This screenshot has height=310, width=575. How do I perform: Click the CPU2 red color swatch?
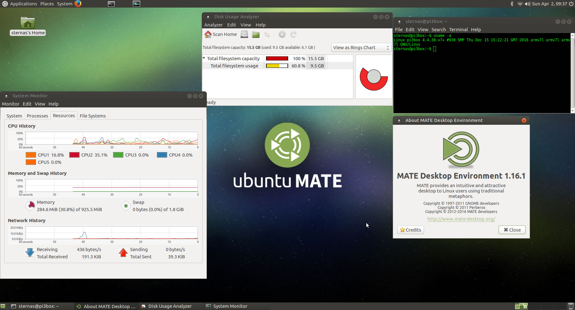click(74, 155)
